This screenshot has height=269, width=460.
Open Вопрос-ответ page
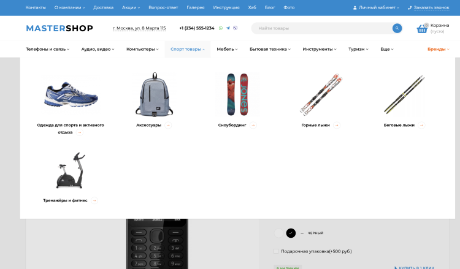click(x=163, y=7)
